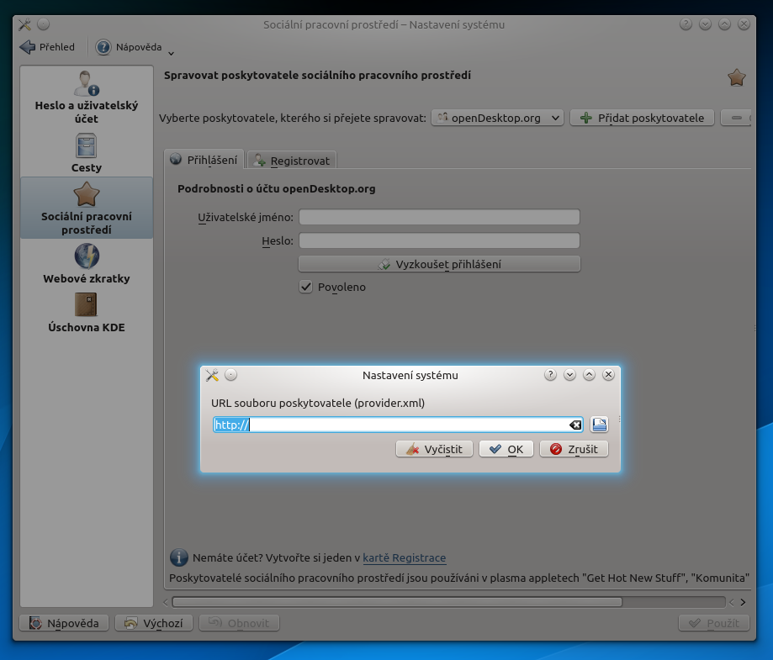Click the help question-mark in main window titlebar

(686, 24)
